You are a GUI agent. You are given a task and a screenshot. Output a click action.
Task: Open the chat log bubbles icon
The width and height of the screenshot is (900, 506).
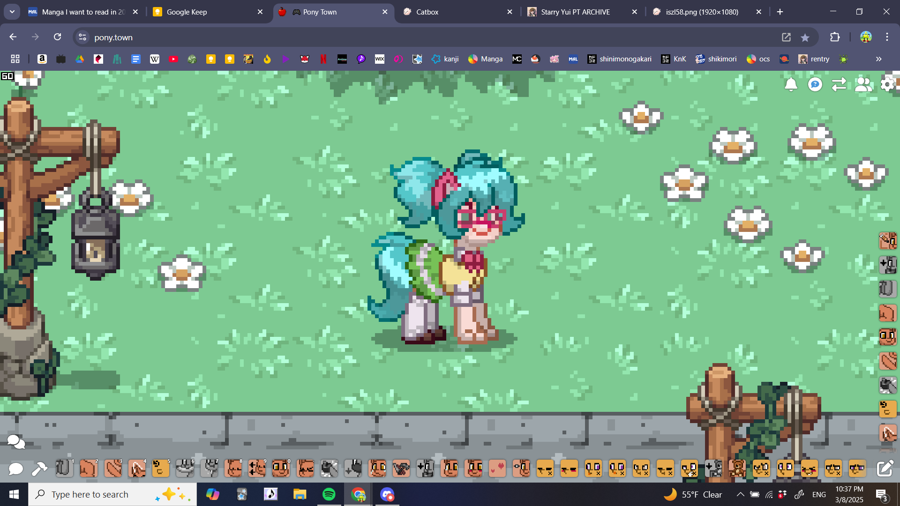pos(16,441)
